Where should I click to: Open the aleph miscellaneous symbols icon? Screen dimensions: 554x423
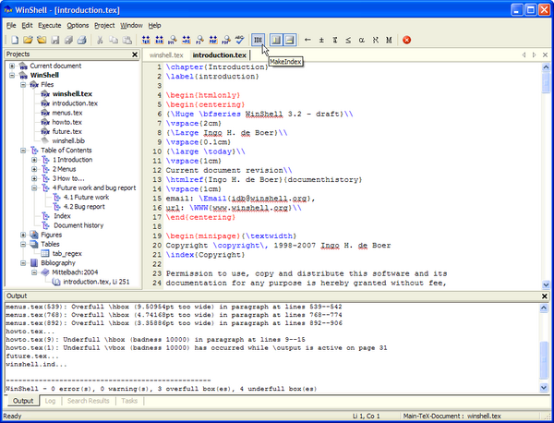(375, 40)
